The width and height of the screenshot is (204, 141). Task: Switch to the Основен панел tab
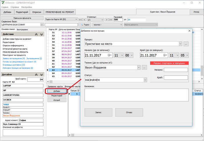pyautogui.click(x=8, y=29)
